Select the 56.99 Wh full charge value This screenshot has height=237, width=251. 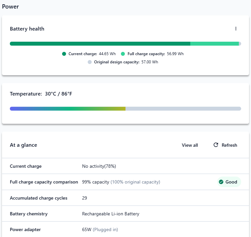175,54
